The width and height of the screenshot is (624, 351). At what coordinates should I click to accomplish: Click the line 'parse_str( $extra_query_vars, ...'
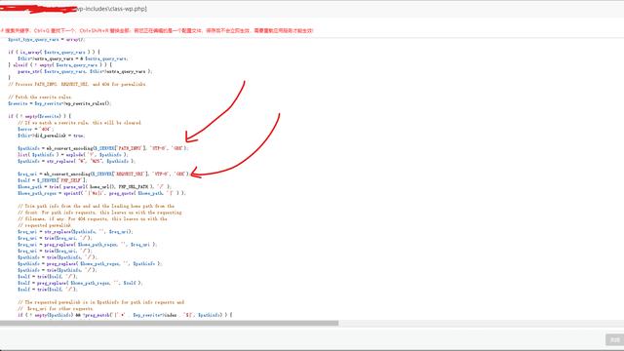tap(85, 71)
